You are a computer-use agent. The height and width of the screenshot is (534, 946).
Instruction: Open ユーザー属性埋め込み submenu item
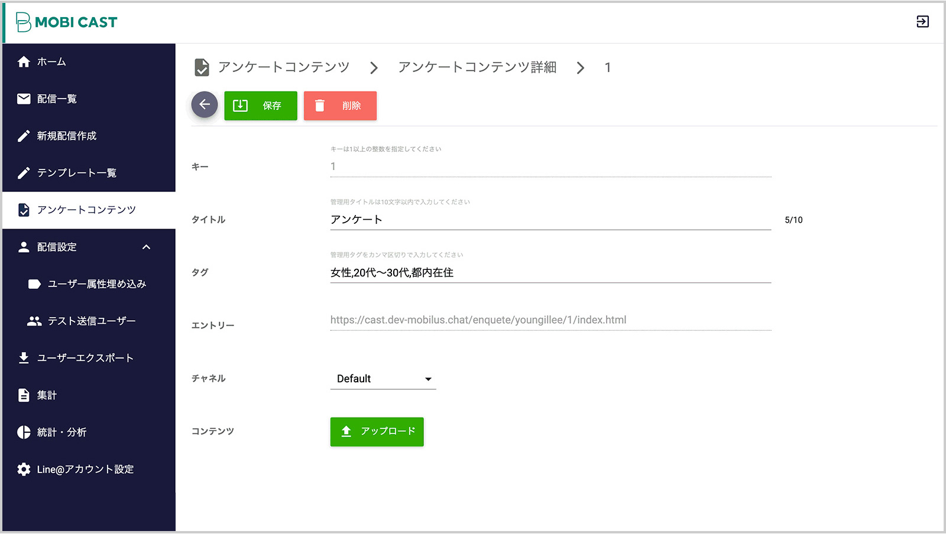coord(89,284)
